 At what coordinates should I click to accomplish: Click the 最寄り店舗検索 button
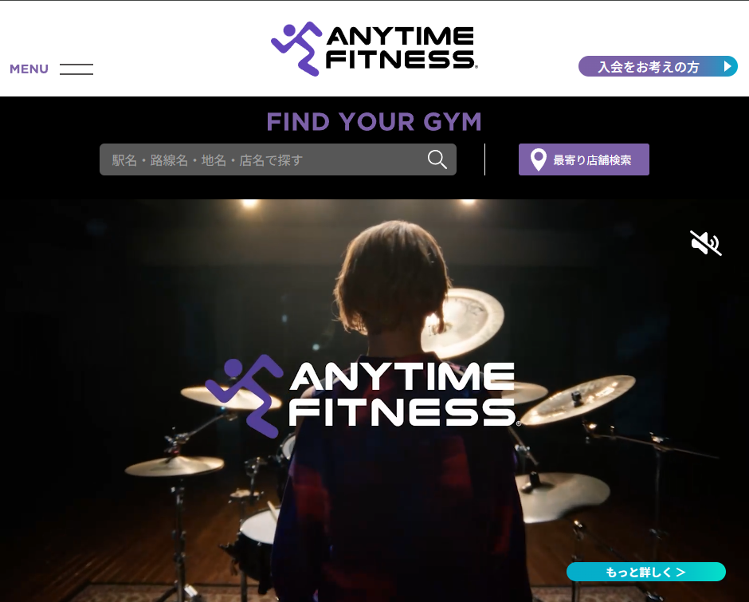[584, 159]
